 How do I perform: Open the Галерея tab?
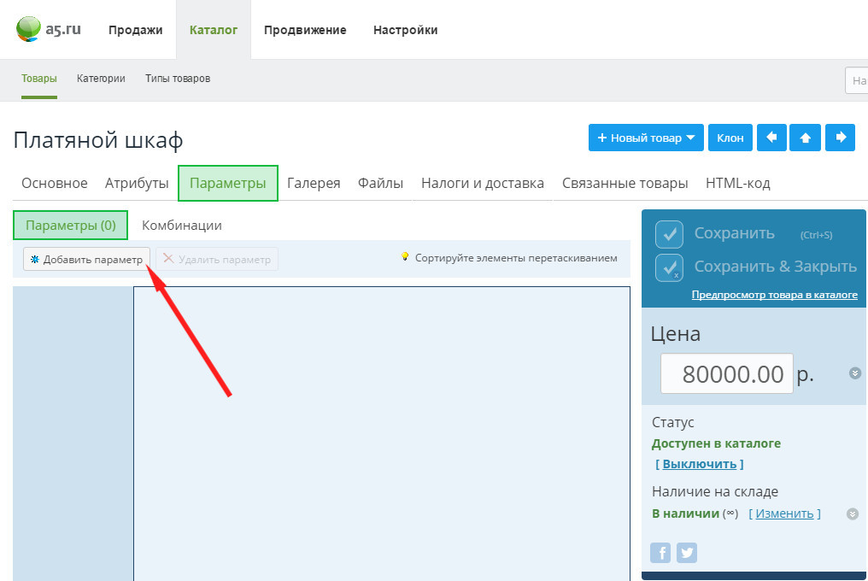click(x=314, y=184)
